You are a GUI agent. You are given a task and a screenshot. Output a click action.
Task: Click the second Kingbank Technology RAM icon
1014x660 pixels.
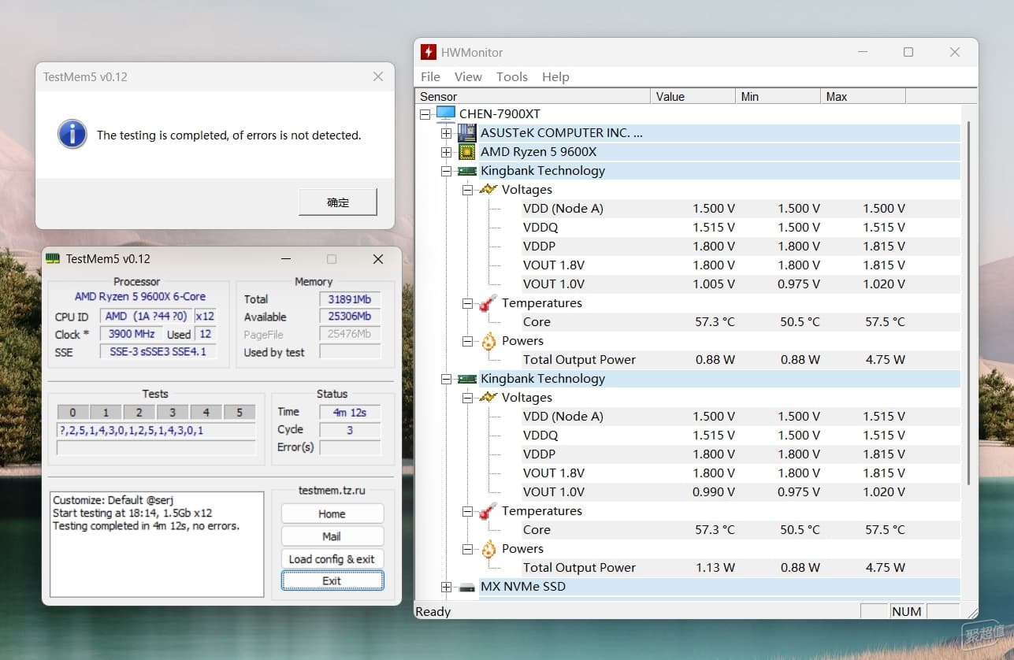pos(467,379)
